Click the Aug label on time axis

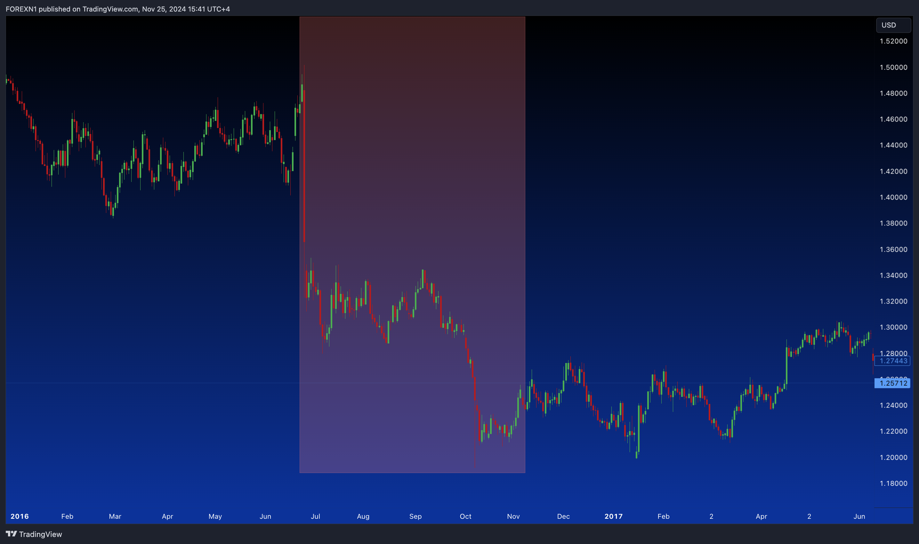(363, 516)
